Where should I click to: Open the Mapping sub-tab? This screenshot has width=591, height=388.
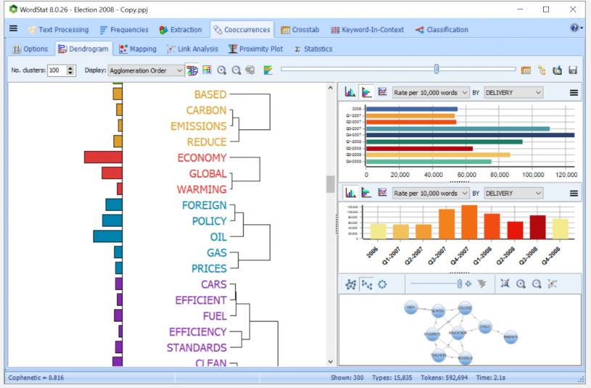pyautogui.click(x=138, y=49)
